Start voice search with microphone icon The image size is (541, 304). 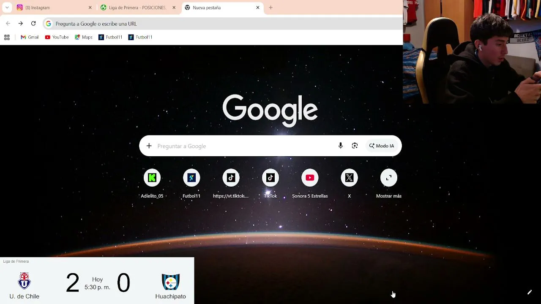341,146
